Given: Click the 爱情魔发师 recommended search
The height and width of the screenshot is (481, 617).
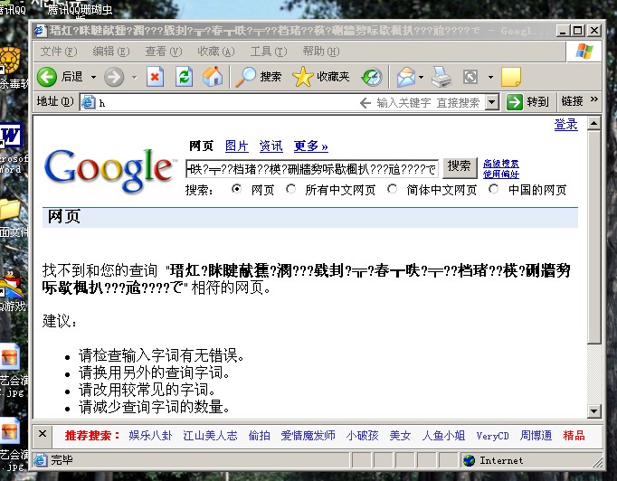Looking at the screenshot, I should pyautogui.click(x=308, y=436).
